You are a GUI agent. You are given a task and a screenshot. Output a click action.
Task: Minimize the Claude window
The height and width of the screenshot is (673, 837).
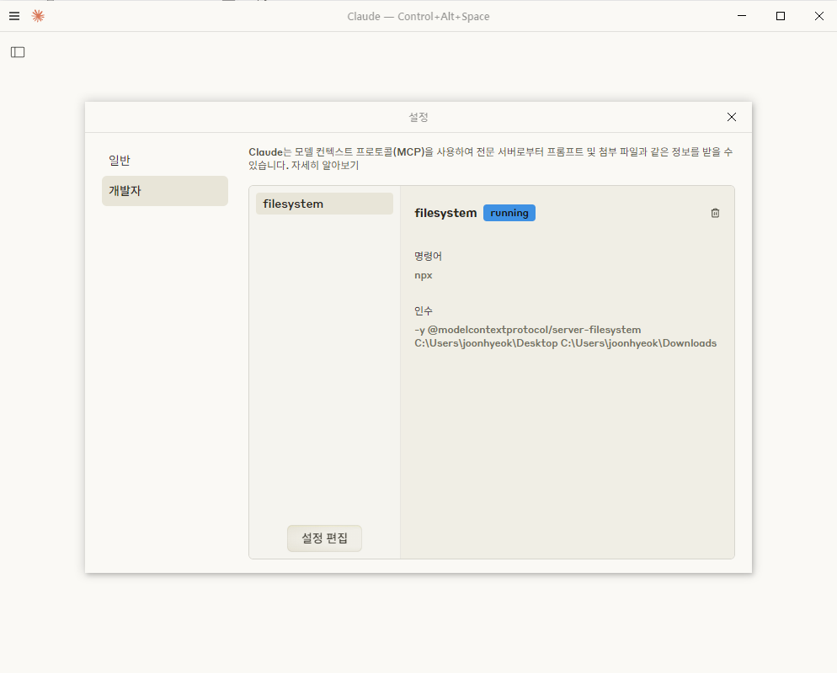(742, 16)
